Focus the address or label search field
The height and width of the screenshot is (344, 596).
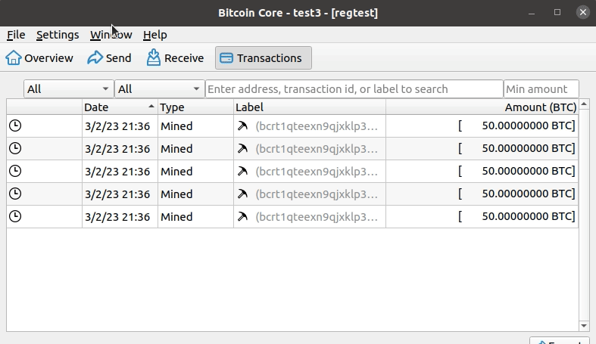click(x=354, y=89)
